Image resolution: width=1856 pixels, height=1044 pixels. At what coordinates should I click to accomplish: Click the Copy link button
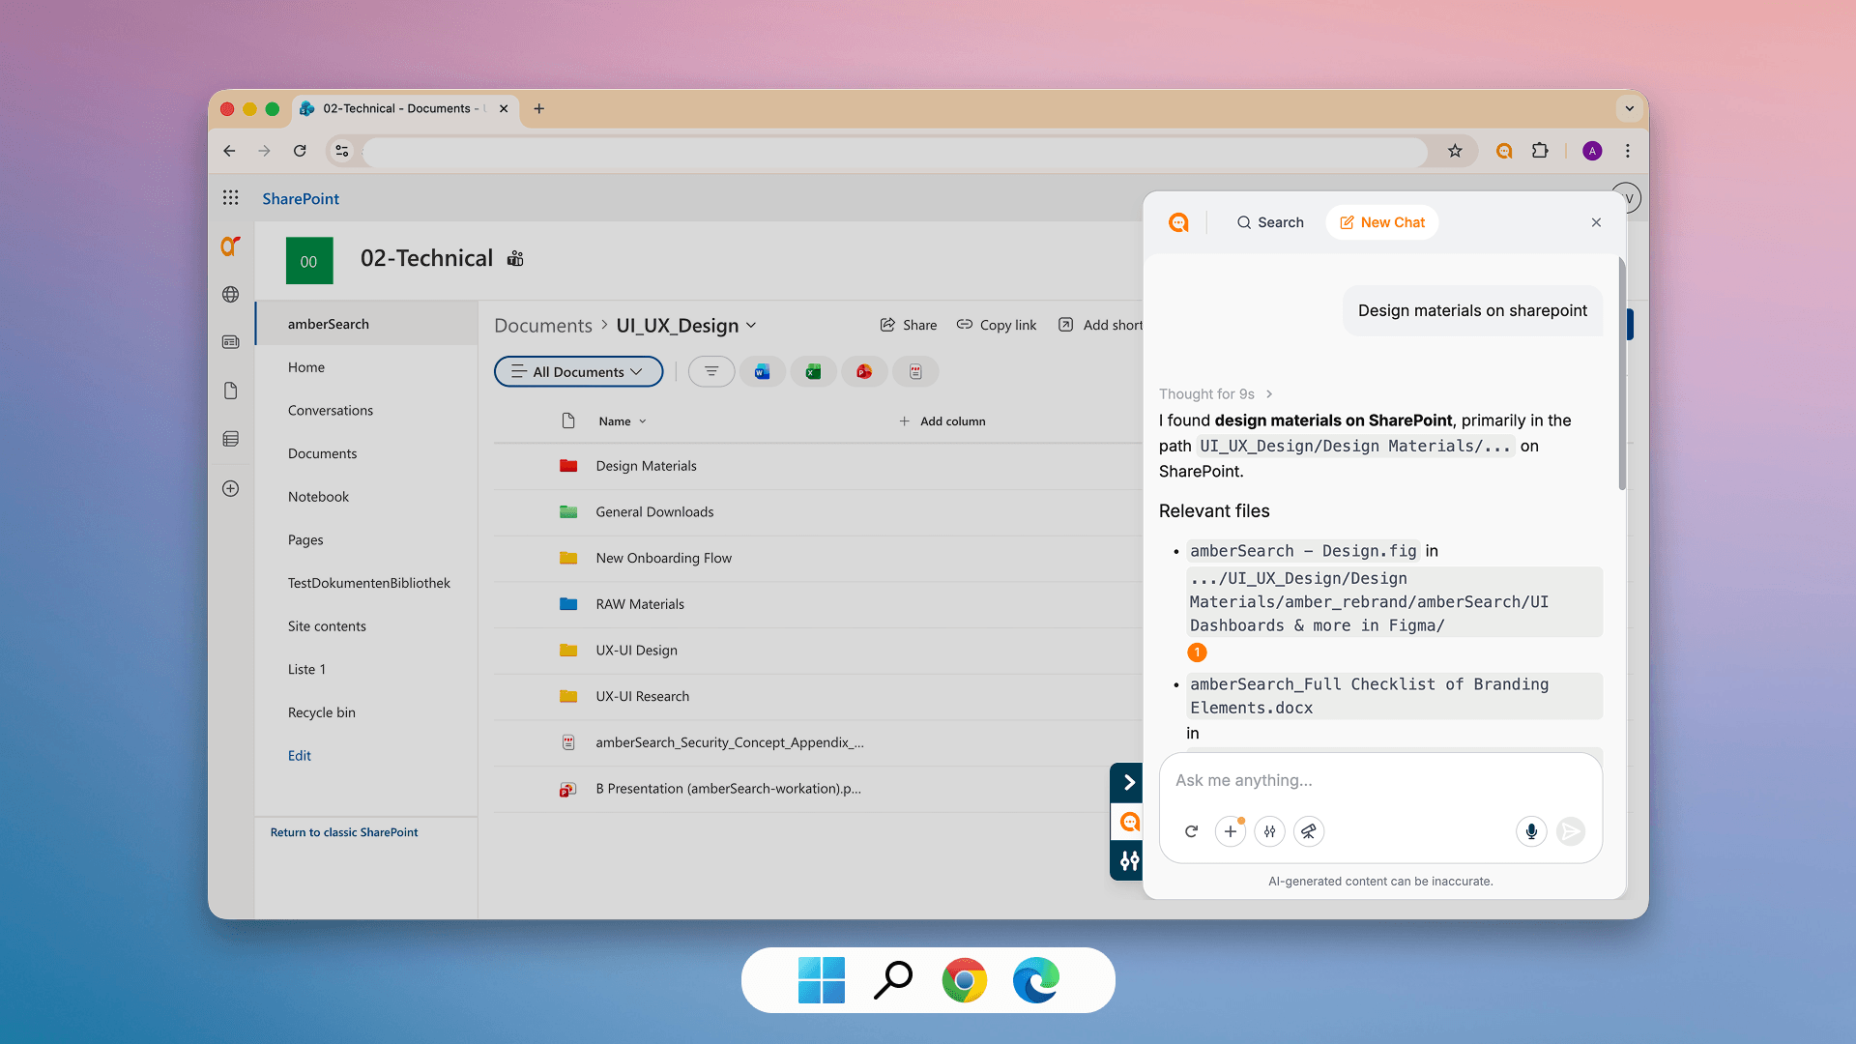pos(997,325)
